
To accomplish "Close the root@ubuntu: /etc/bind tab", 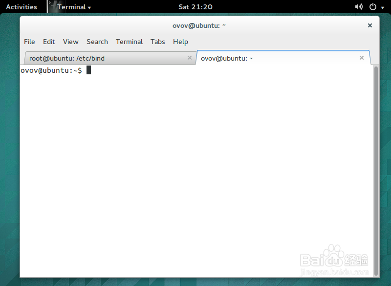I will click(190, 58).
